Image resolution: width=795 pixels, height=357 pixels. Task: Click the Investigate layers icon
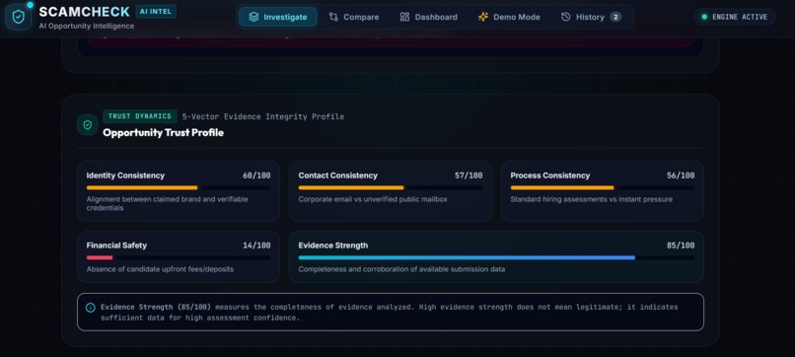point(253,17)
